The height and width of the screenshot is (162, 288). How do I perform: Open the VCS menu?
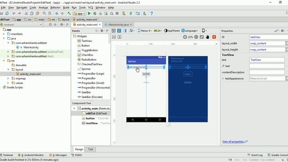pyautogui.click(x=90, y=8)
